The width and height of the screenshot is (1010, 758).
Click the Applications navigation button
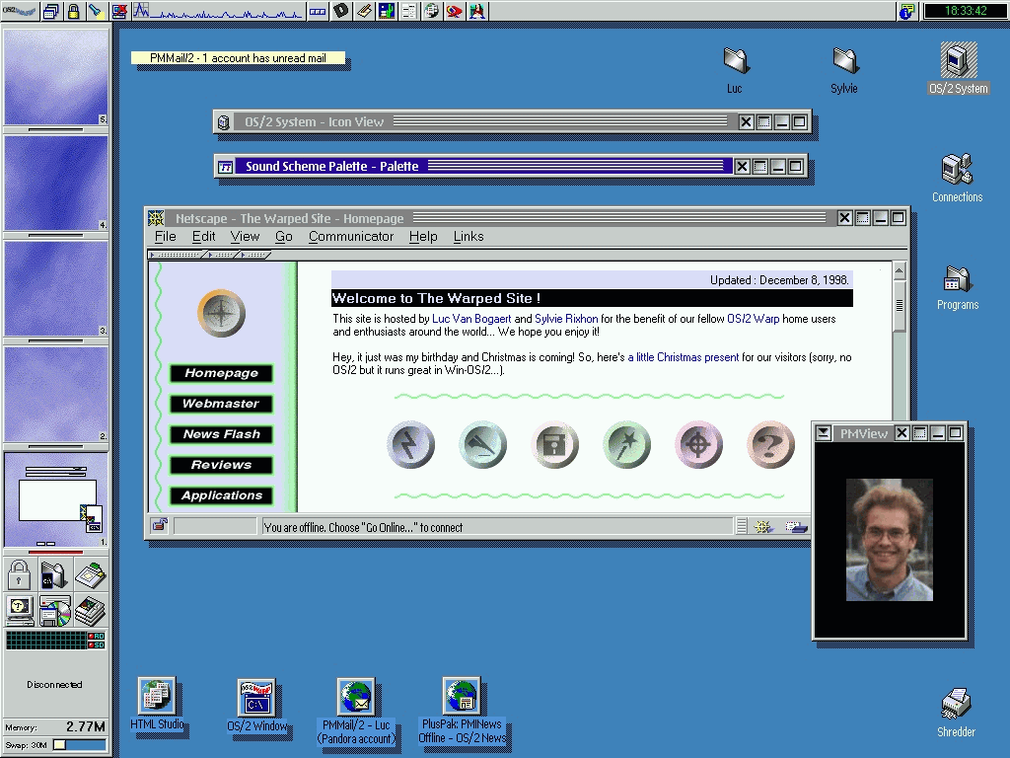click(x=221, y=495)
